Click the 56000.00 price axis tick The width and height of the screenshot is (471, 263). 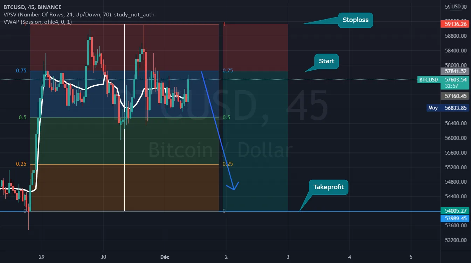456,138
